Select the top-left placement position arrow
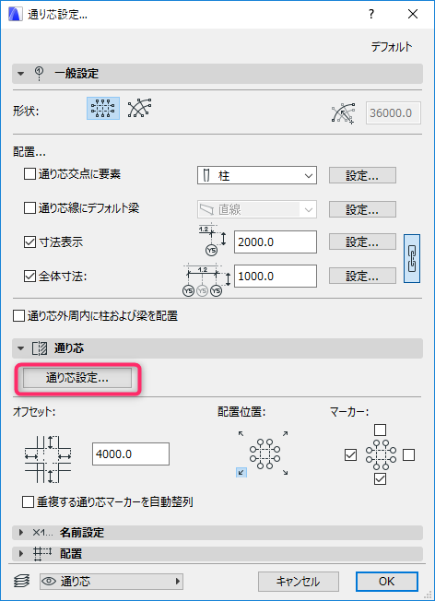 241,433
